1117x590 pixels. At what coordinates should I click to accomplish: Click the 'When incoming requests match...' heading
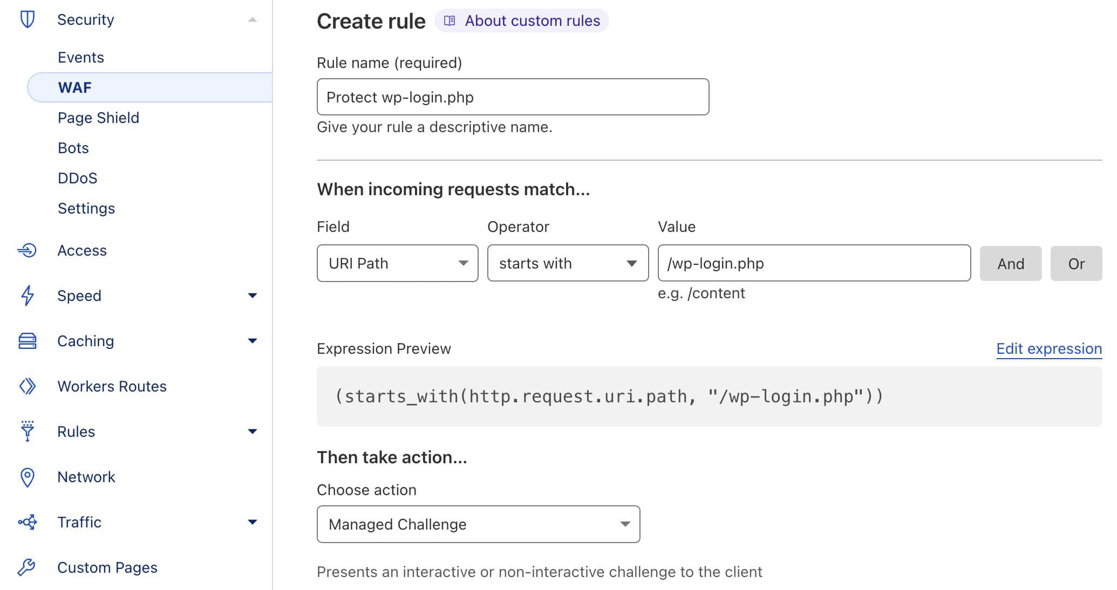[453, 189]
